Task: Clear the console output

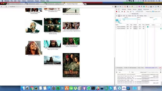Action: [117, 72]
